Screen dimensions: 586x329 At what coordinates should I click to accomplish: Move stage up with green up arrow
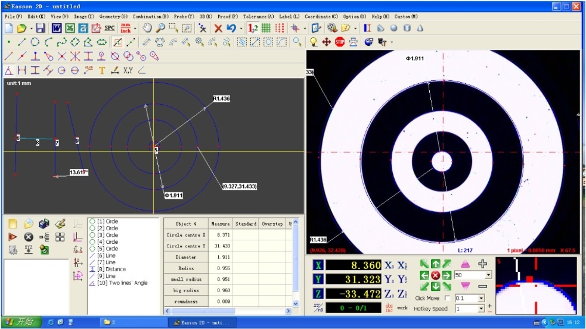tap(435, 264)
